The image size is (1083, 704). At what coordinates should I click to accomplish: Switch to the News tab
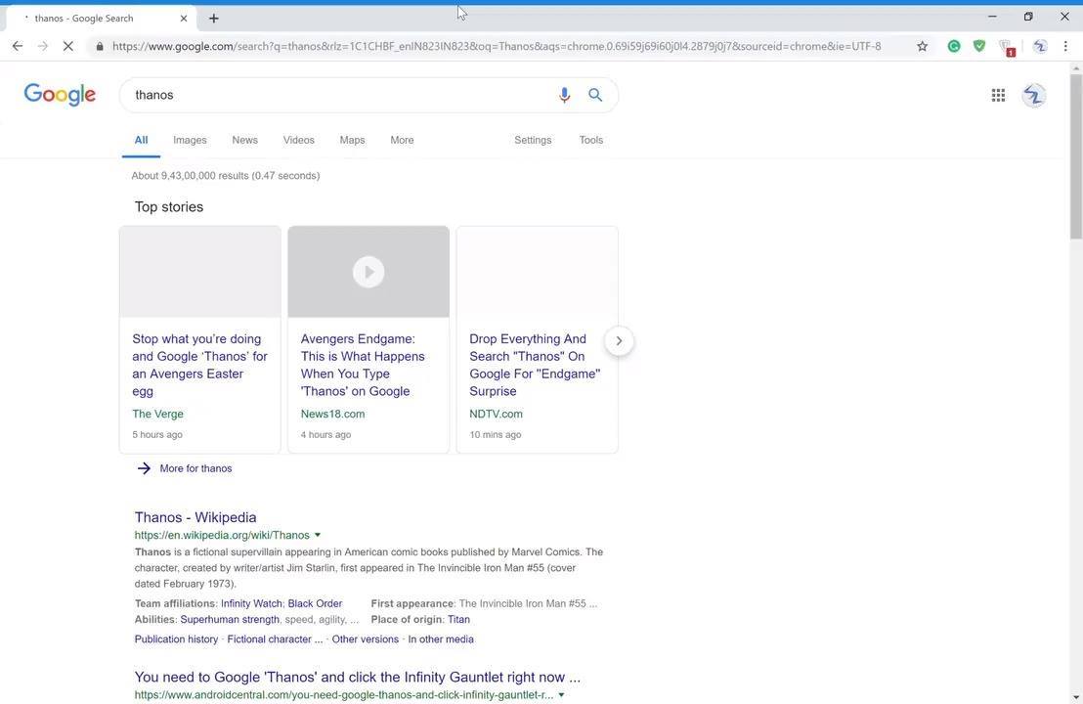point(244,140)
